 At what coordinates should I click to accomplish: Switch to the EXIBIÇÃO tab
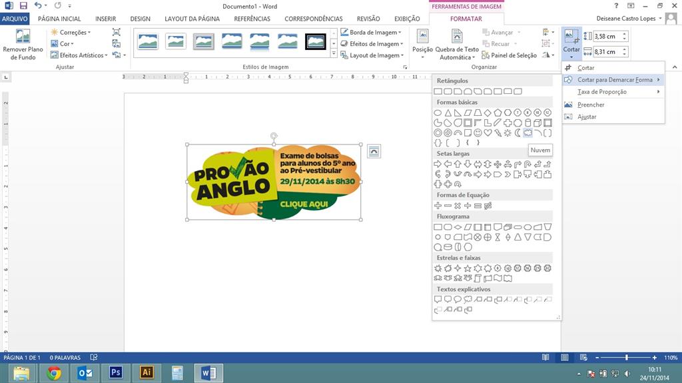407,19
